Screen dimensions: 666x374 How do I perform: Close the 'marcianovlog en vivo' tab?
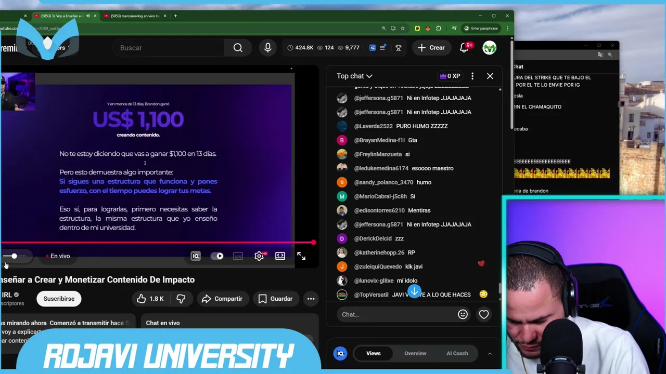click(165, 16)
